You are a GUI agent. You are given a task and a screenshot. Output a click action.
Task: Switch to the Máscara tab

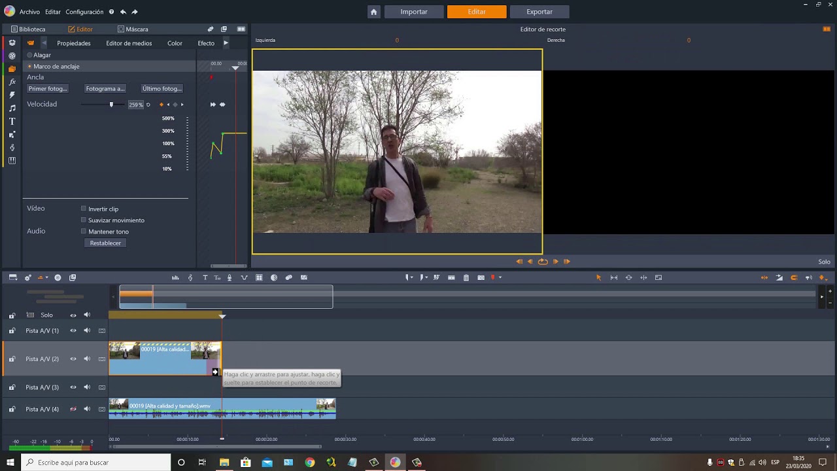(x=133, y=29)
